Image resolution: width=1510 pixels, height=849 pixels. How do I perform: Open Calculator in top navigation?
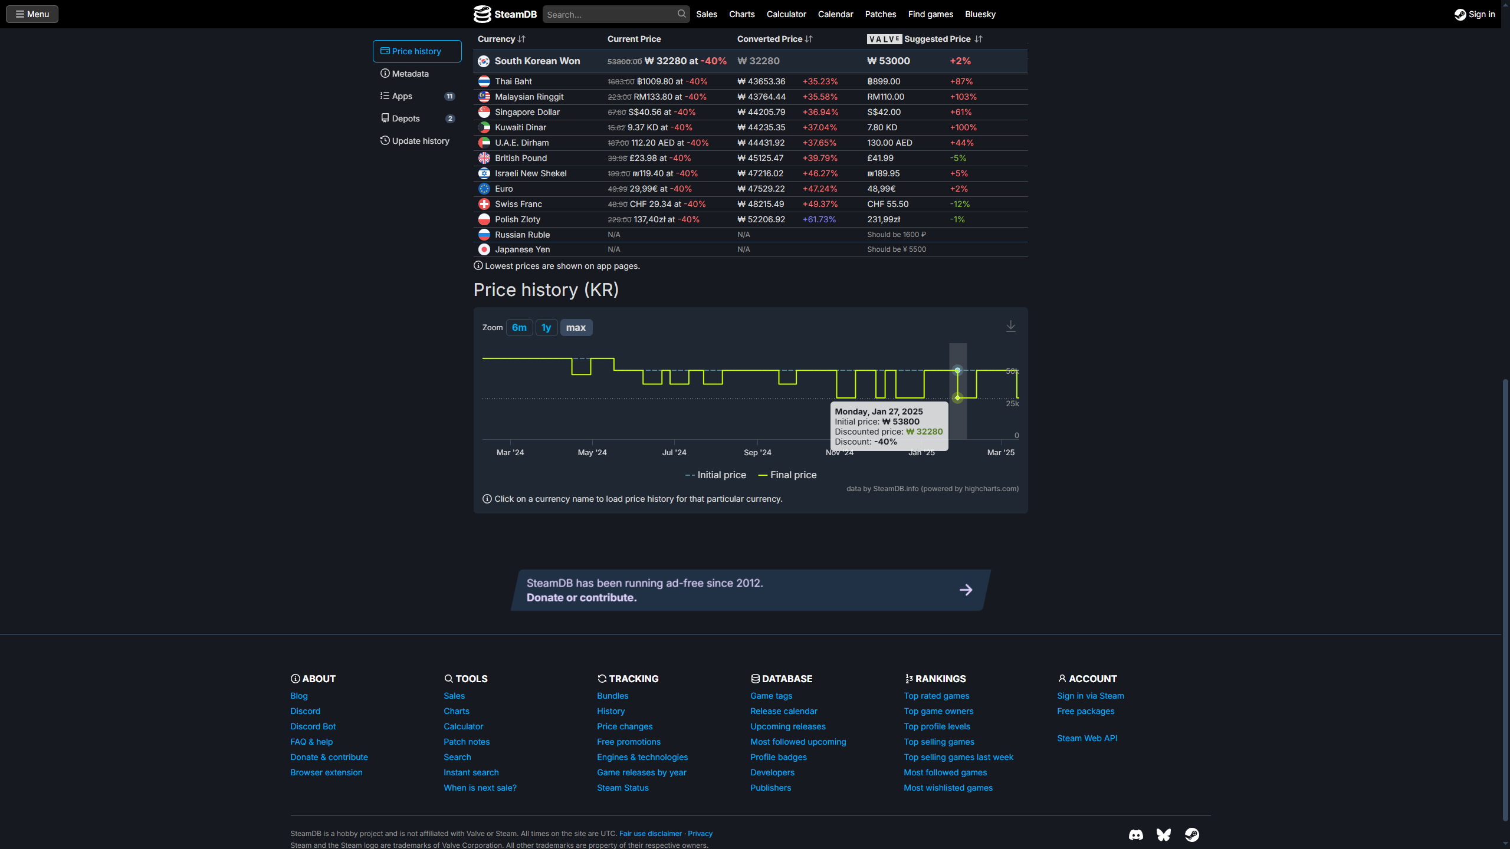(786, 14)
